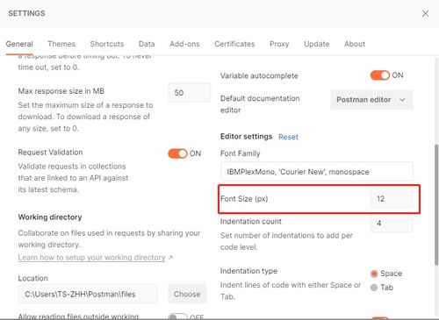Image resolution: width=439 pixels, height=320 pixels.
Task: Open the Proxy tab
Action: point(279,44)
